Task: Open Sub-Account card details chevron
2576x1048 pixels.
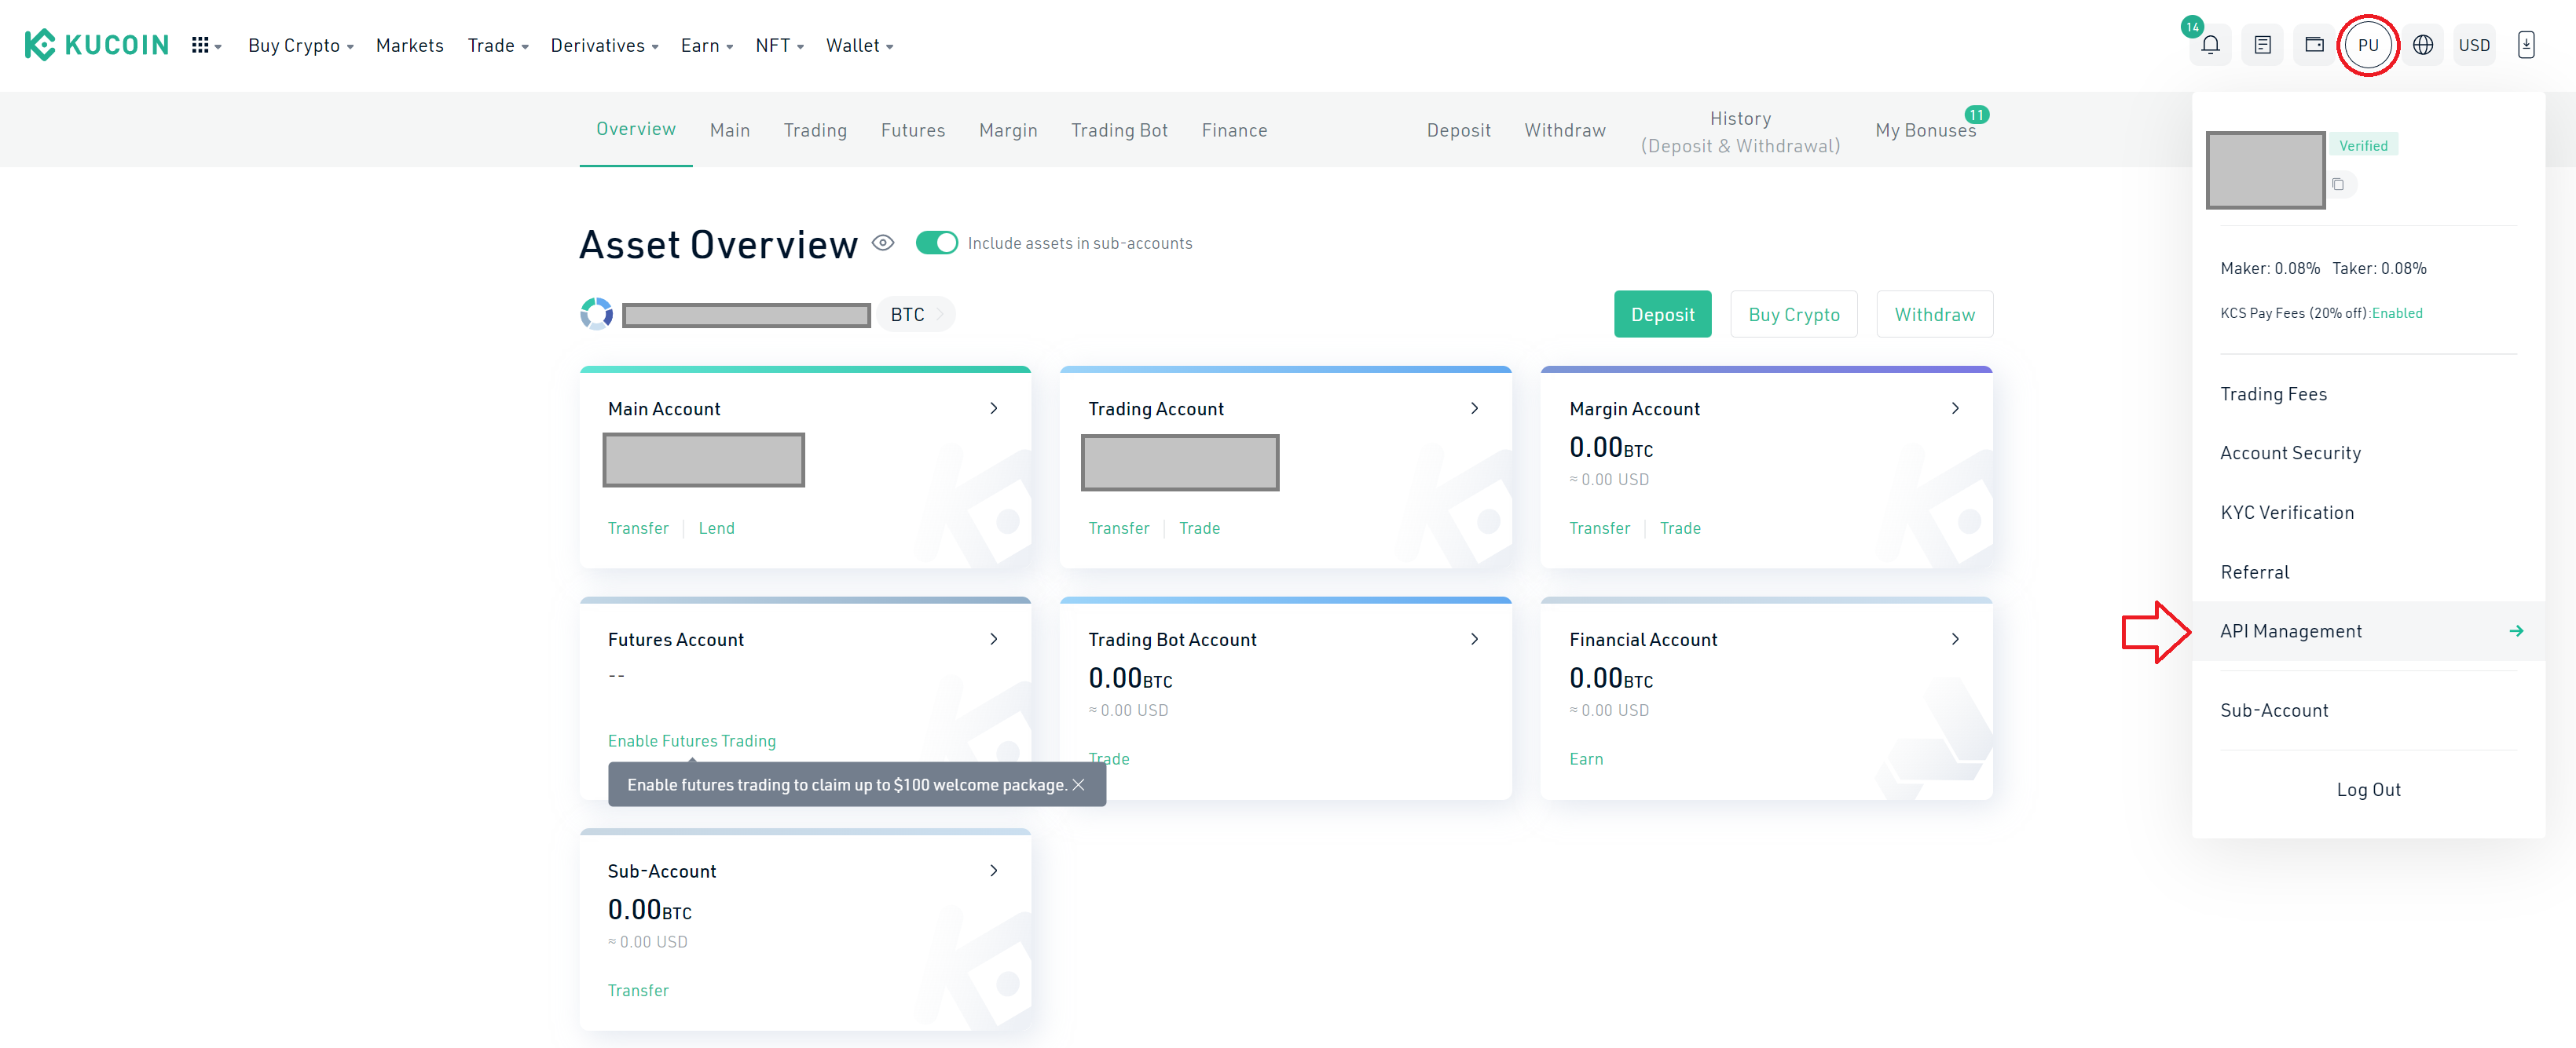Action: 993,870
